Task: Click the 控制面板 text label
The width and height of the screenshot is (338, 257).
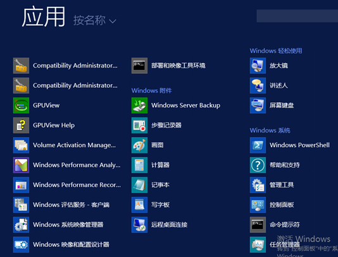Action: [x=282, y=205]
